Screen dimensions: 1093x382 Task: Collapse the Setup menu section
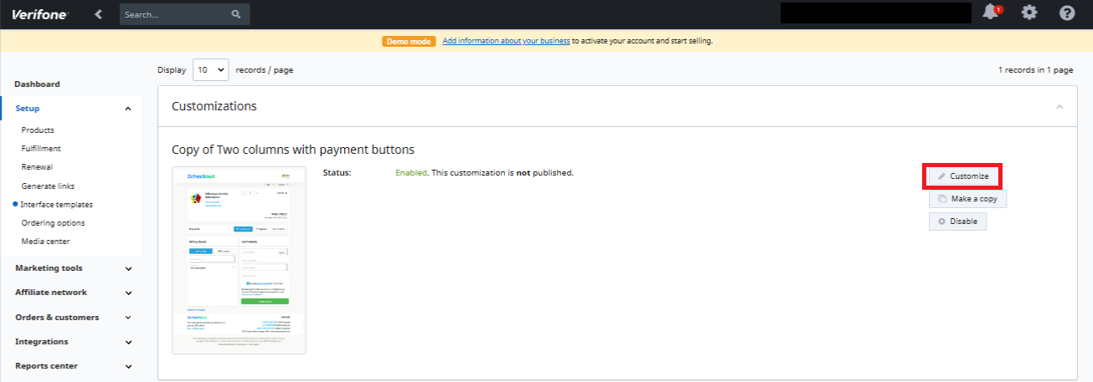(x=128, y=109)
